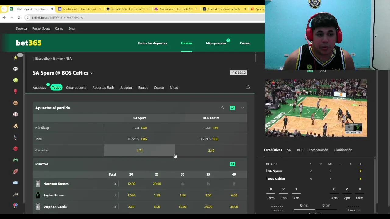Bet under 229.5 total at 1.86
Screen dimensions: 390x219
[x=211, y=139]
